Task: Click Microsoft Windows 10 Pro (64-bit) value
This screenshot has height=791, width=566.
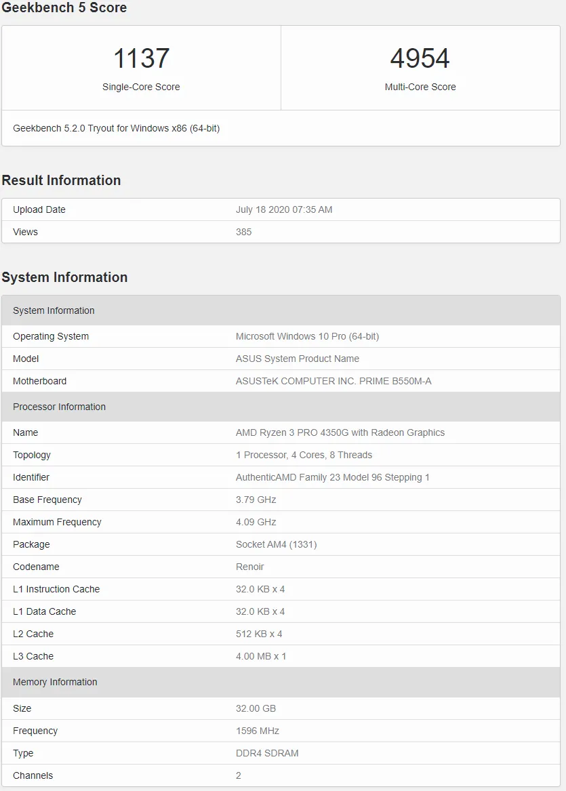Action: 307,336
